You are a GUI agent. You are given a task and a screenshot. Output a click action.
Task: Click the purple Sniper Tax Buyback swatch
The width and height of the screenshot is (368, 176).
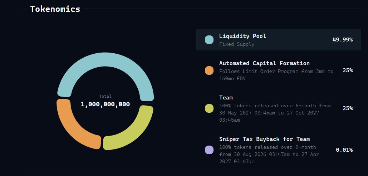coord(209,150)
